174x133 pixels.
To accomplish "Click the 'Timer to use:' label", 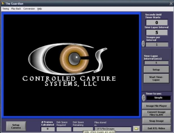I will [154, 94].
